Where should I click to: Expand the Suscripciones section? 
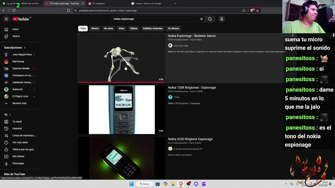click(15, 48)
